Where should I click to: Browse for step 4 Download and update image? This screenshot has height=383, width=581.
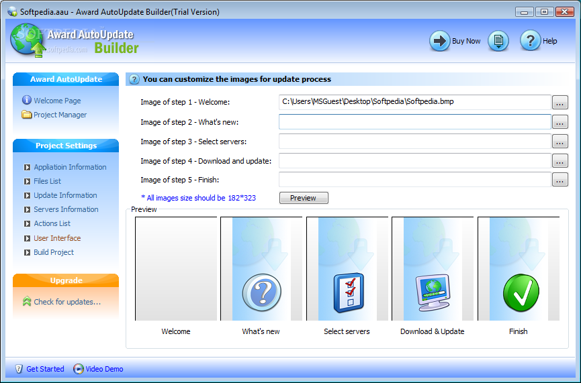(560, 160)
